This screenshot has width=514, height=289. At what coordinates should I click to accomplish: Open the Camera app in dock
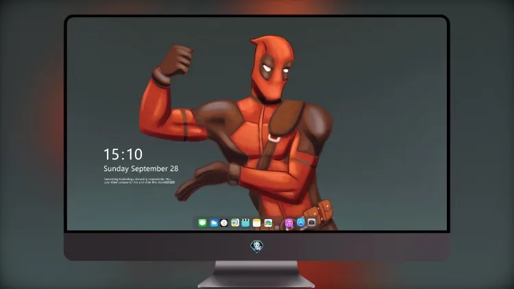pos(311,223)
